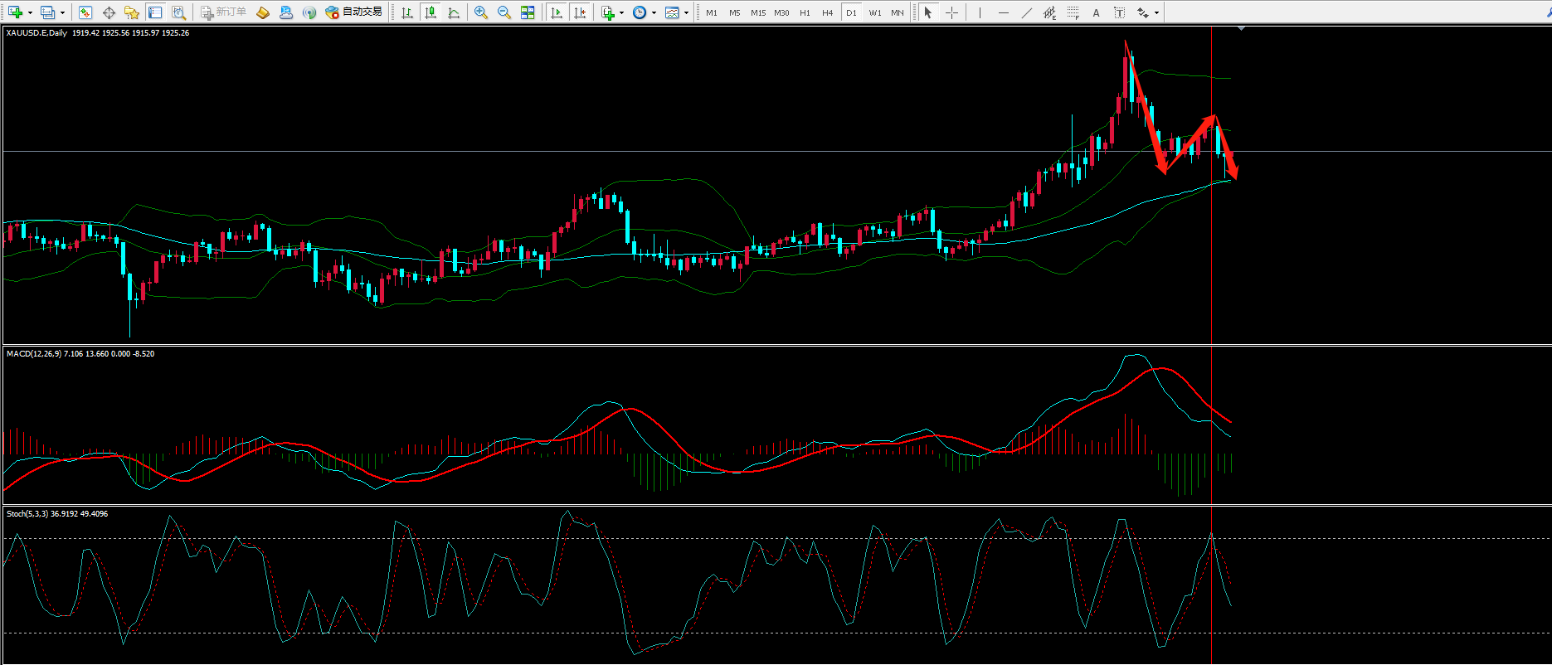Image resolution: width=1552 pixels, height=665 pixels.
Task: Select the text label A tool
Action: [1096, 12]
